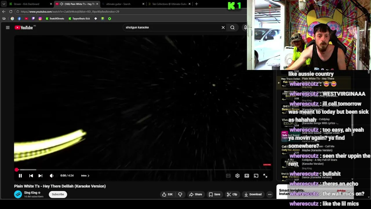Open the Sing King channel name link

tap(31, 192)
